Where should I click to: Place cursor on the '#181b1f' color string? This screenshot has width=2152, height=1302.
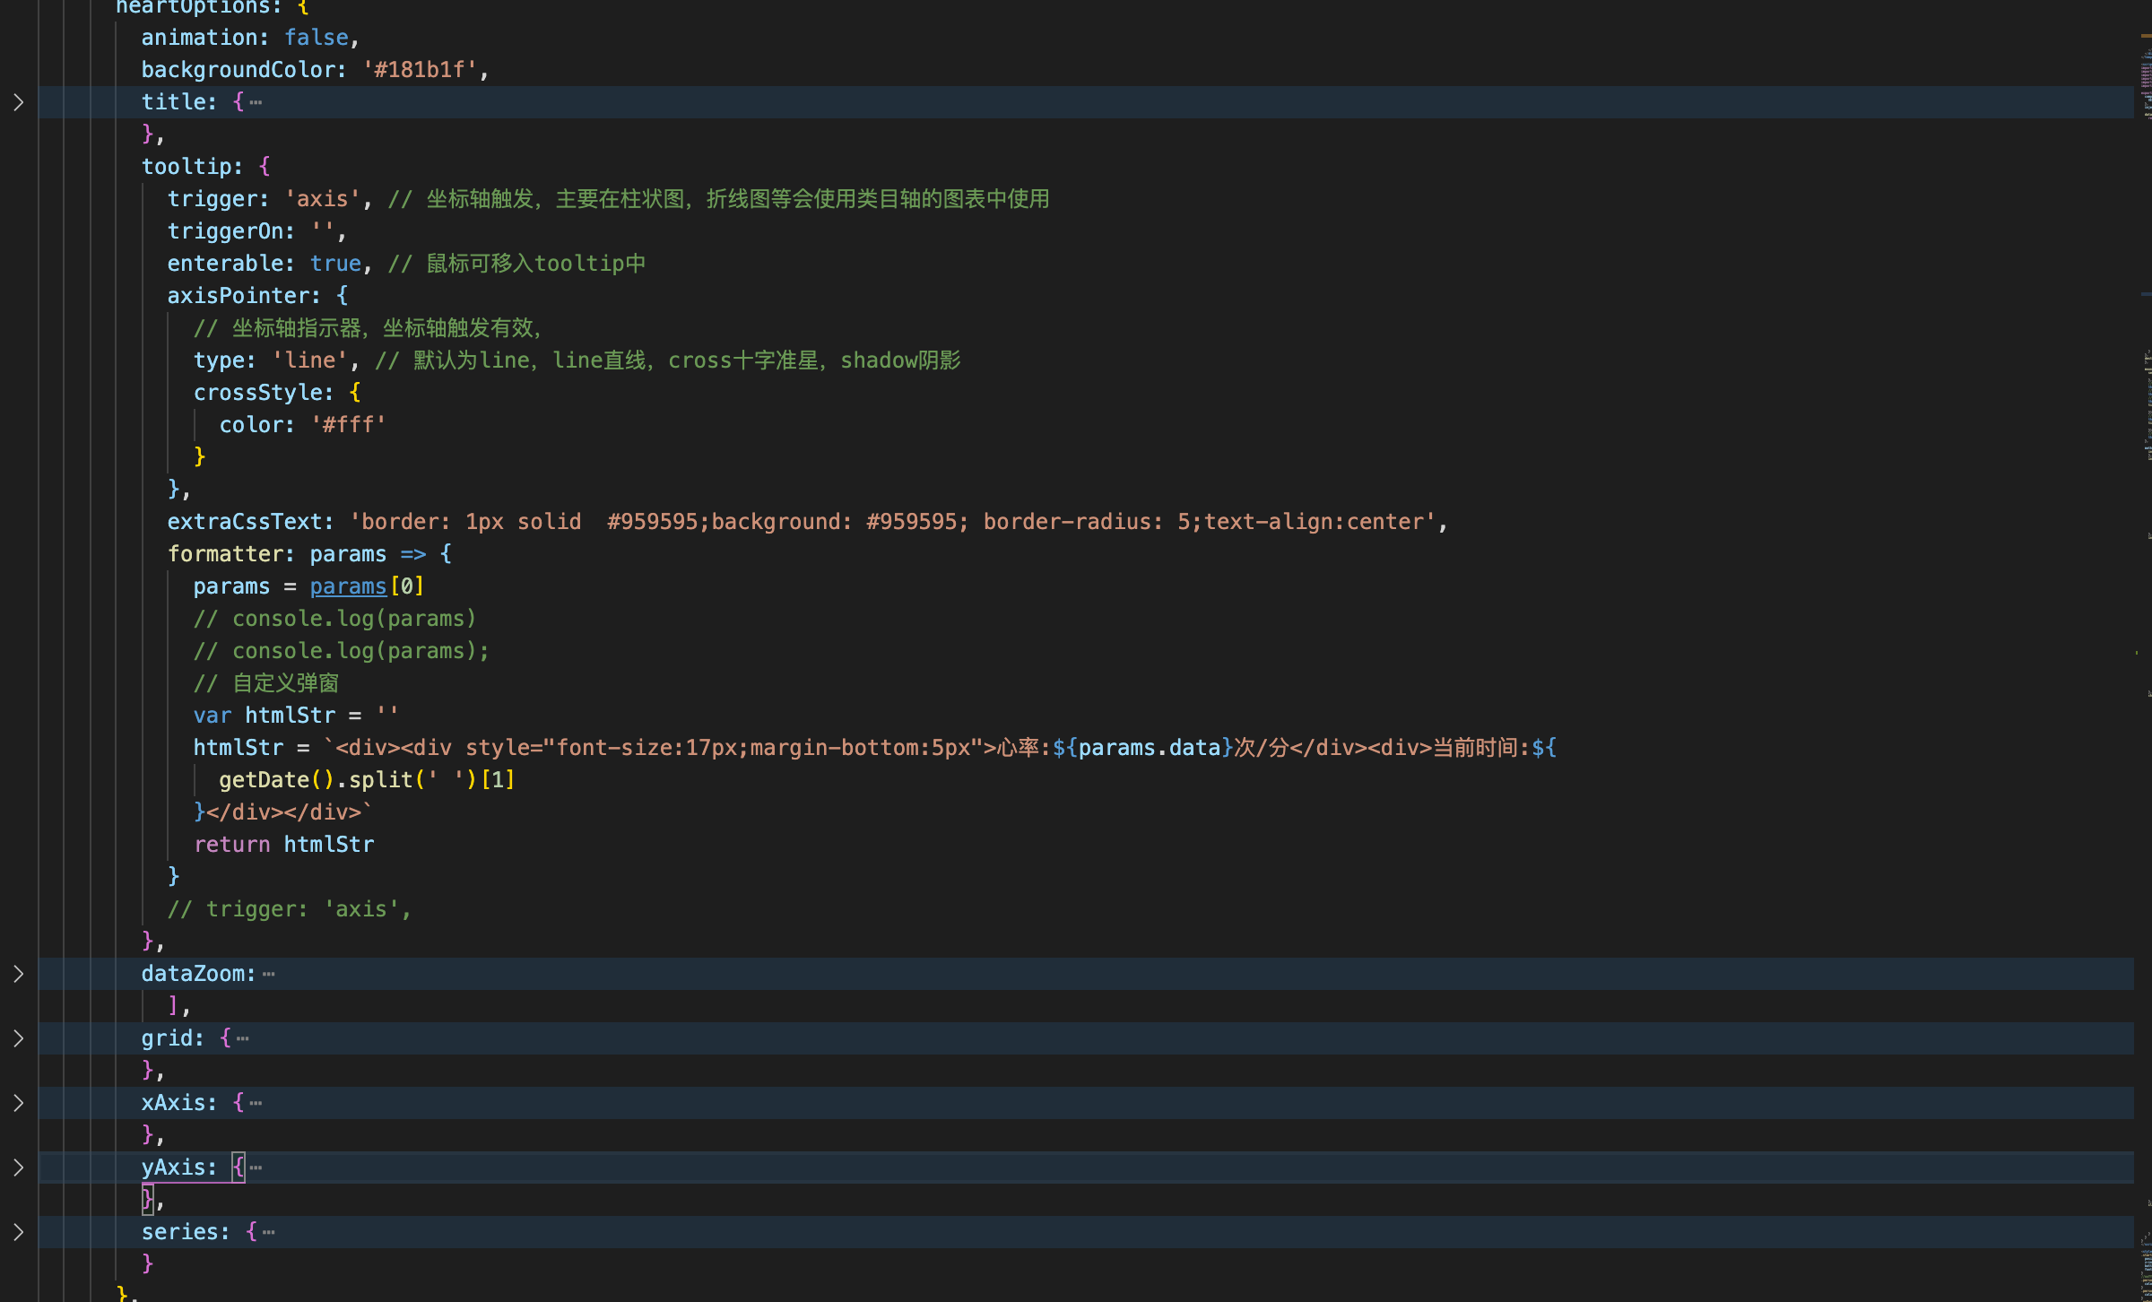point(420,70)
